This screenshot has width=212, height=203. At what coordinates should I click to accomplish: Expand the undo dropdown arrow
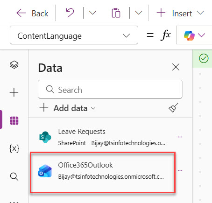point(92,13)
